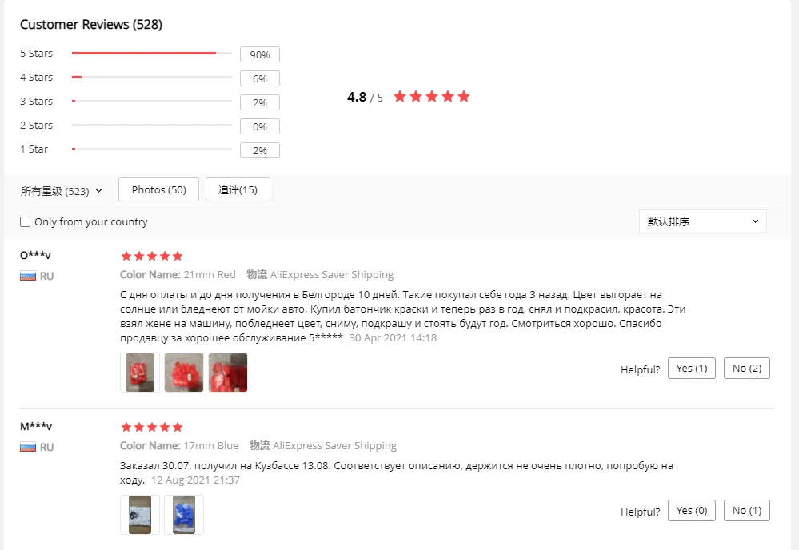Open the default sort order dropdown
Image resolution: width=799 pixels, height=550 pixels.
[x=703, y=221]
